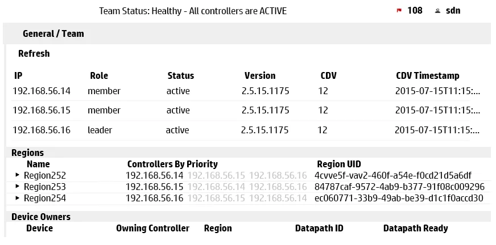Viewport: 496px width, 245px height.
Task: Expand the Region253 row arrow
Action: [x=18, y=187]
